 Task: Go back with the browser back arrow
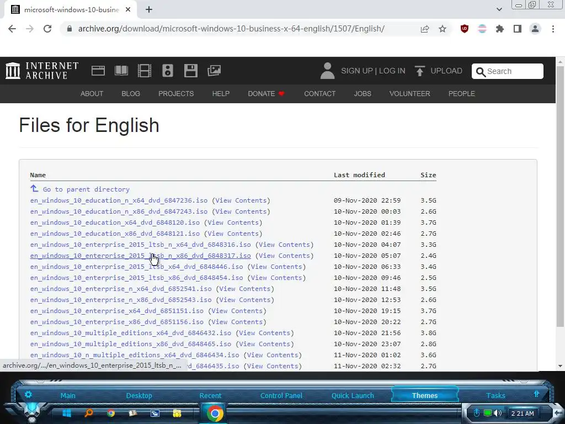[x=12, y=29]
